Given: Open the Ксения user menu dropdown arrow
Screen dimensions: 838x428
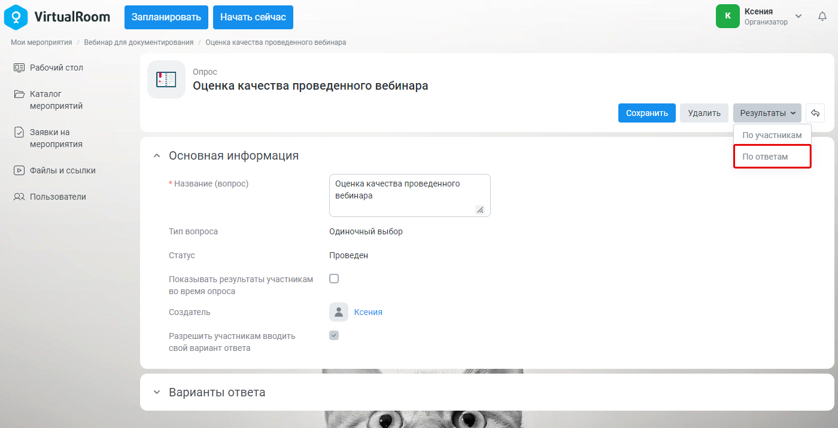Looking at the screenshot, I should (798, 16).
